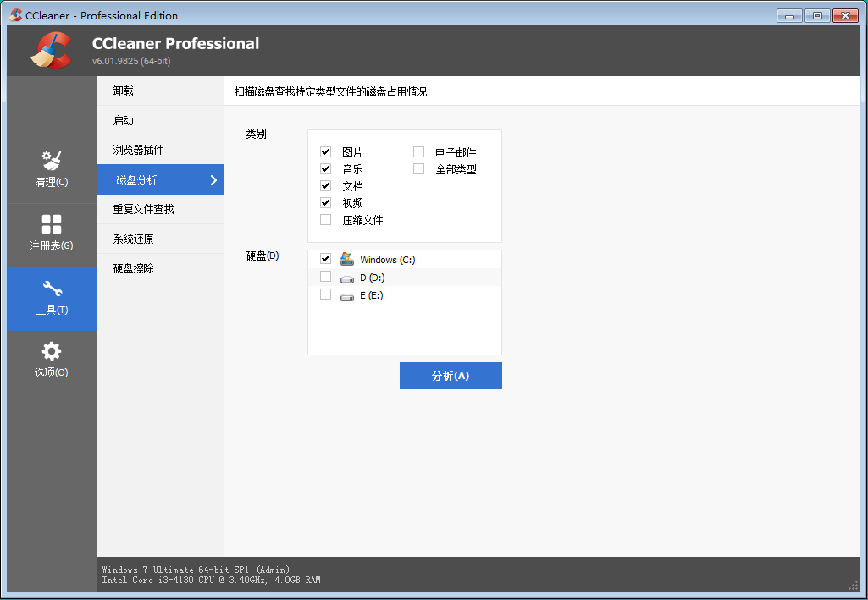Open the 选项 gear icon
Image resolution: width=868 pixels, height=600 pixels.
point(52,351)
